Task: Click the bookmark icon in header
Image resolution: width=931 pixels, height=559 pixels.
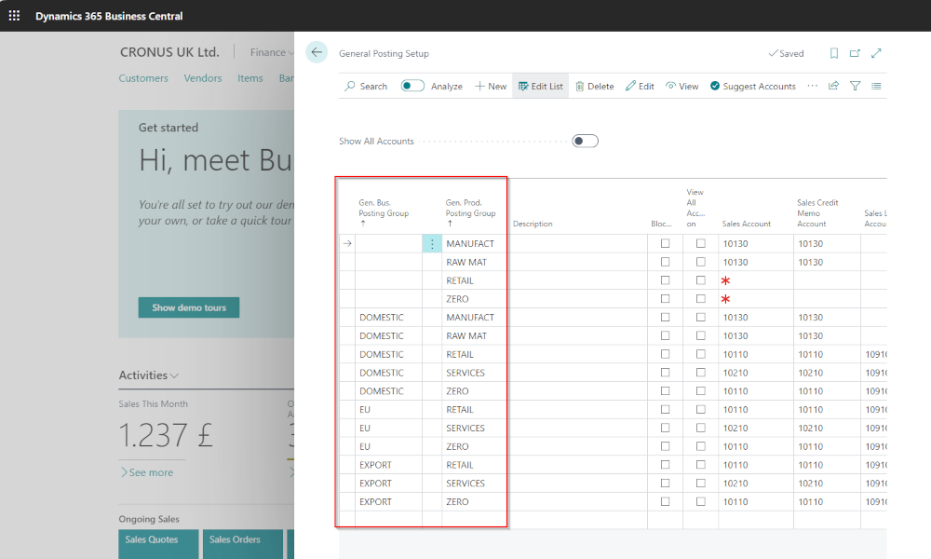Action: [834, 54]
